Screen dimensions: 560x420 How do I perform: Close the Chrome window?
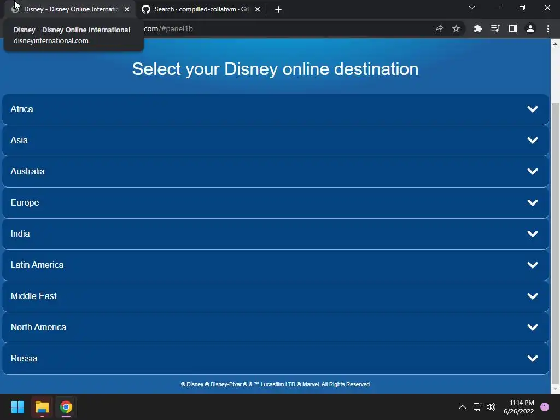pyautogui.click(x=547, y=8)
